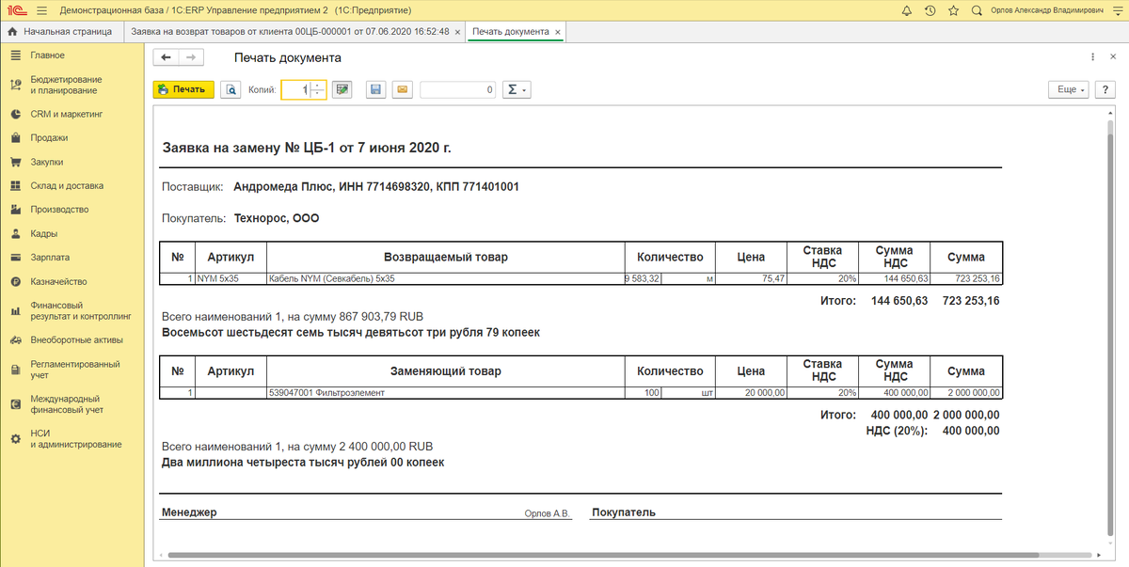This screenshot has width=1129, height=567.
Task: Close the Заявка на возврат товаров tab
Action: (457, 32)
